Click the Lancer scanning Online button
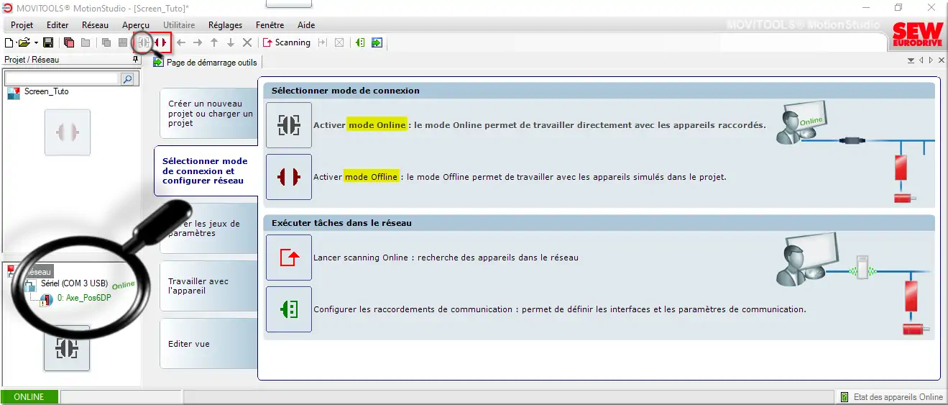This screenshot has width=948, height=405. click(289, 258)
